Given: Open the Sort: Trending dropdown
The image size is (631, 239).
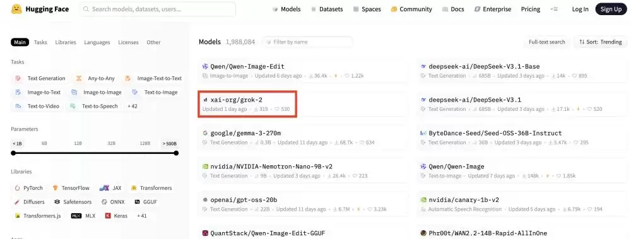Looking at the screenshot, I should [601, 42].
